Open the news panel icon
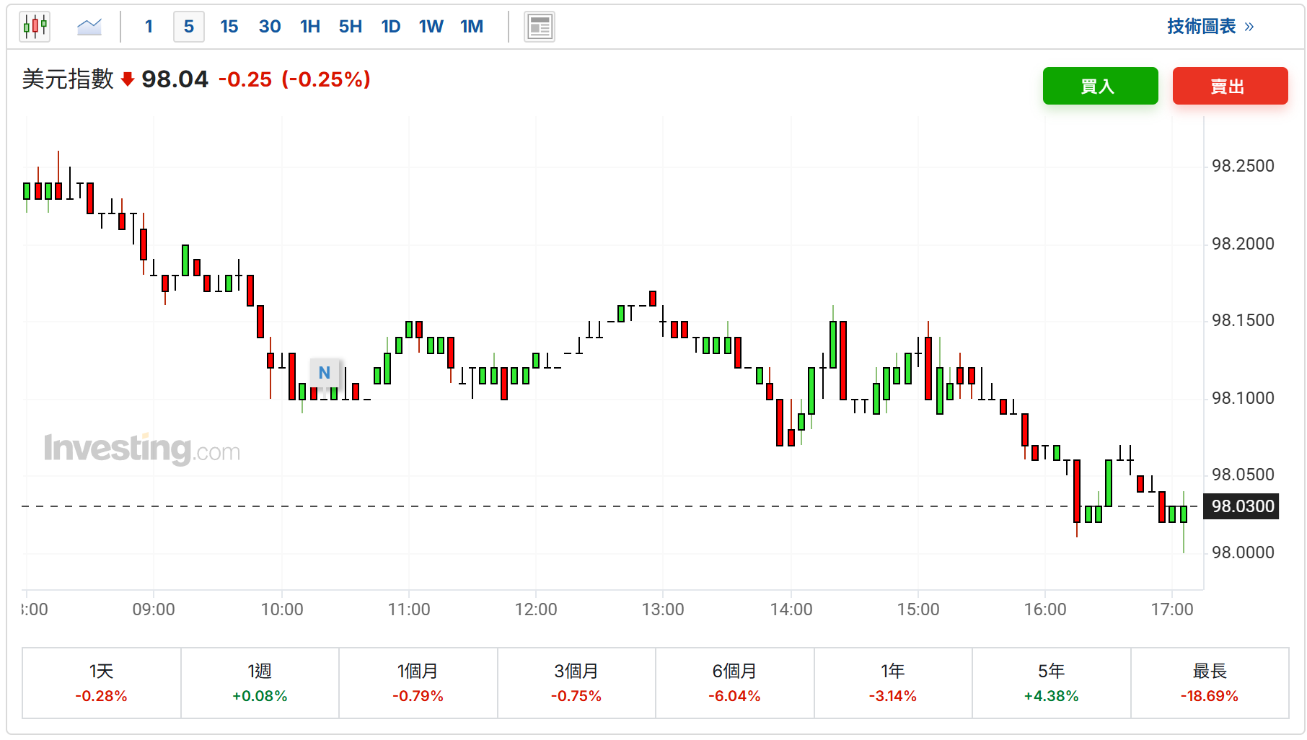The height and width of the screenshot is (740, 1307). (540, 27)
